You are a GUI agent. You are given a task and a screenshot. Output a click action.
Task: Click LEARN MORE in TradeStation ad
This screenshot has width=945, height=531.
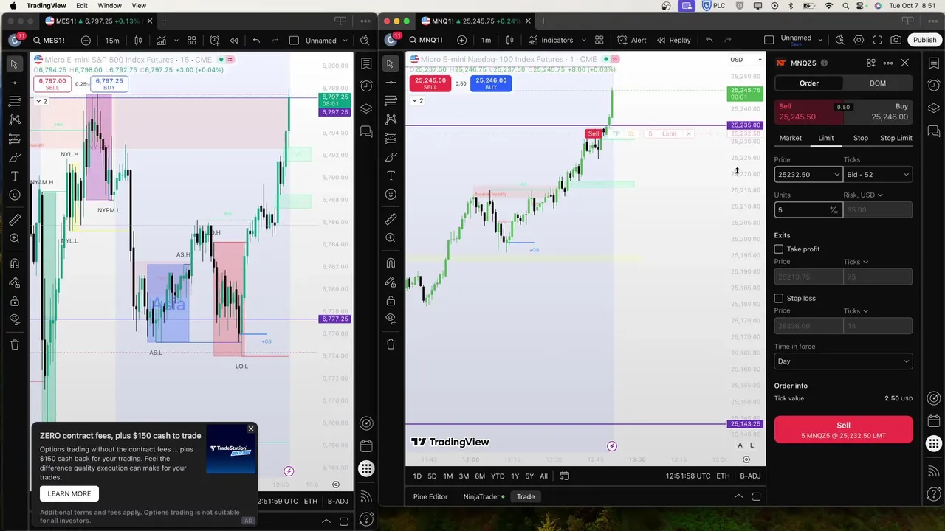[x=69, y=493]
